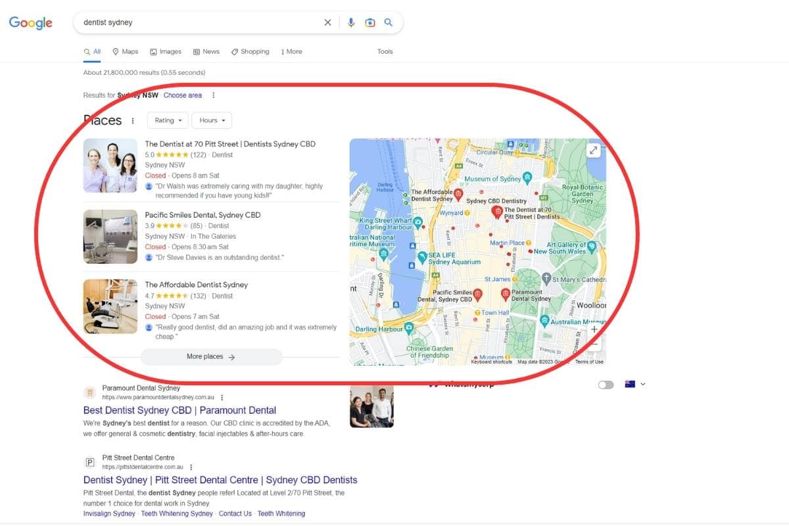The image size is (789, 526).
Task: Click Paramount Dental Sydney map pin
Action: (x=505, y=293)
